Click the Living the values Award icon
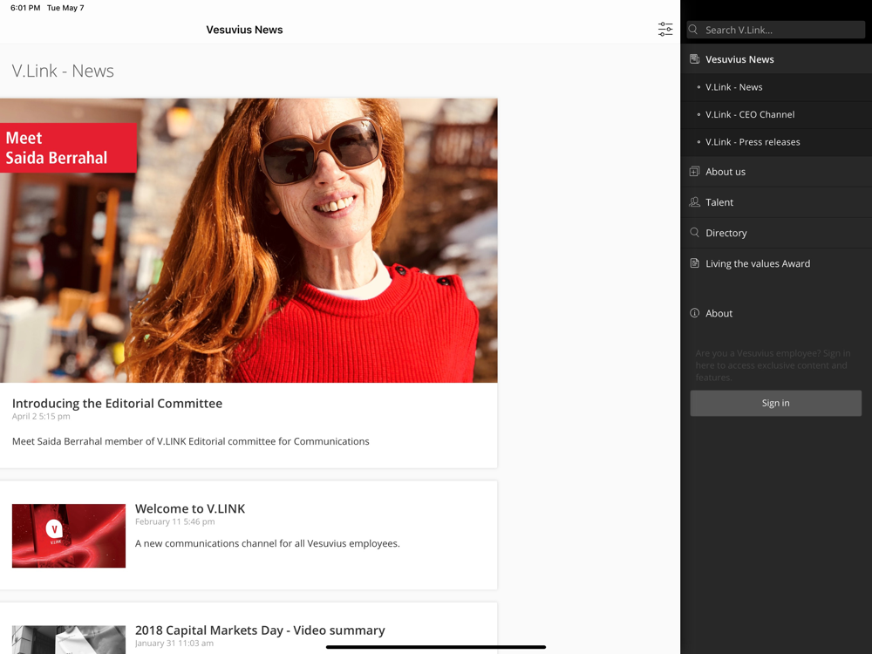 (695, 263)
